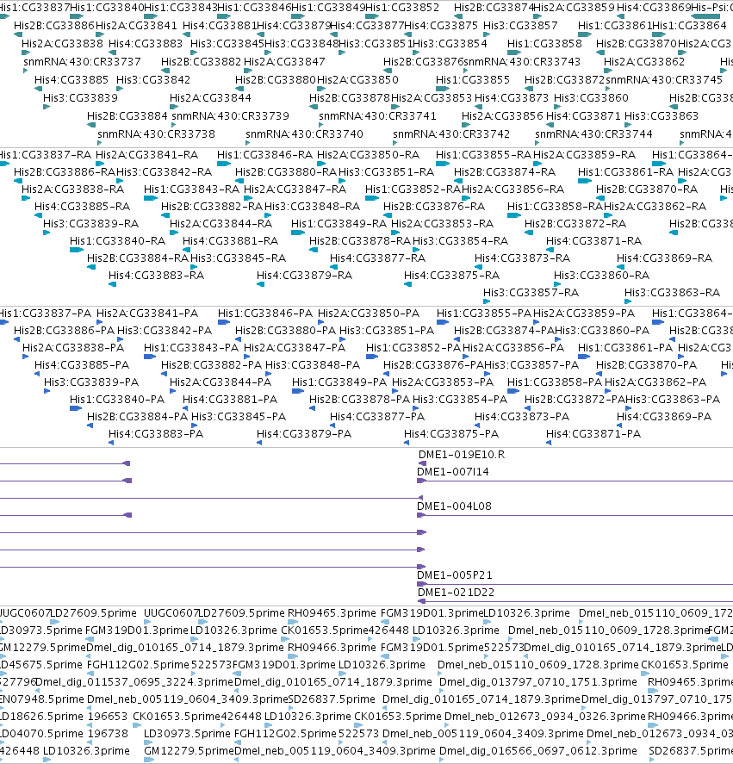The height and width of the screenshot is (764, 733).
Task: Open the His4:CG33873-PA protein
Action: [522, 417]
